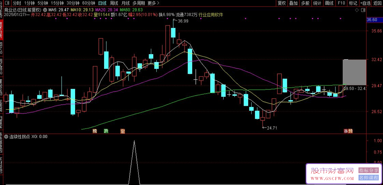Expand 更多 periods menu

coord(154,3)
